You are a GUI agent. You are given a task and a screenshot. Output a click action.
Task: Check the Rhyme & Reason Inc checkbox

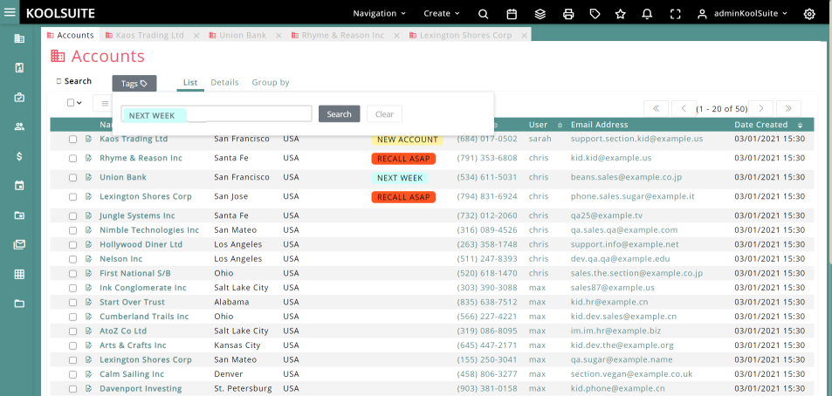click(x=72, y=159)
